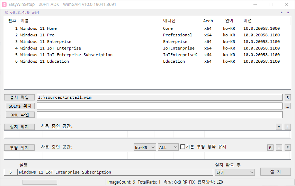Select Windows 11 IoT Enterprise row
This screenshot has width=295, height=186.
click(147, 48)
